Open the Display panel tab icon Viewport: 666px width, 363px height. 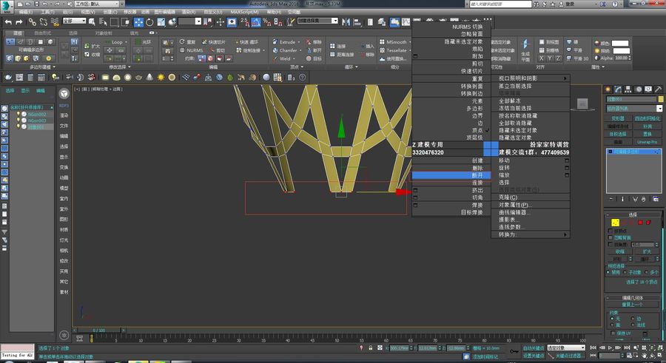[x=647, y=89]
